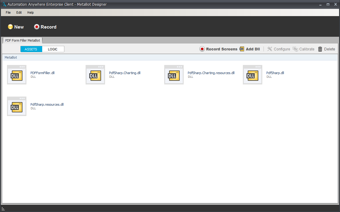
Task: Click the Calibrate label
Action: [x=307, y=49]
